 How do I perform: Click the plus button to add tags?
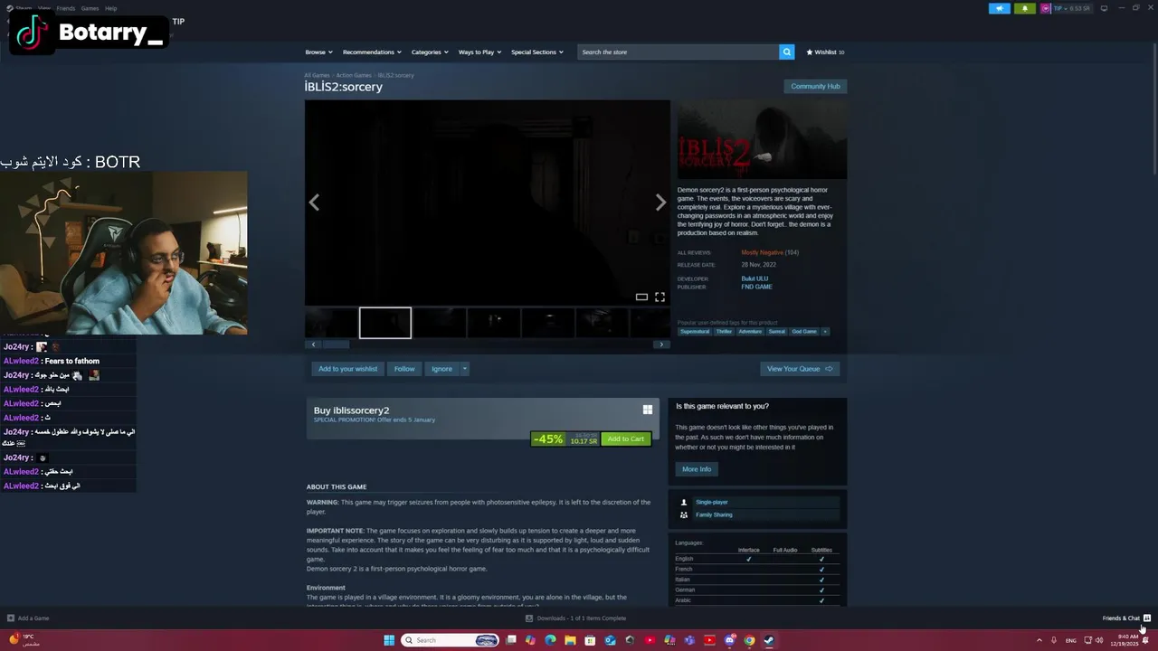824,332
